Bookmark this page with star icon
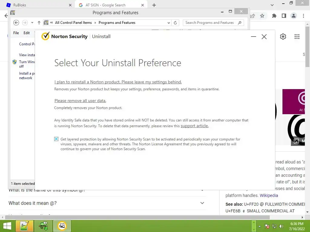 click(x=262, y=16)
